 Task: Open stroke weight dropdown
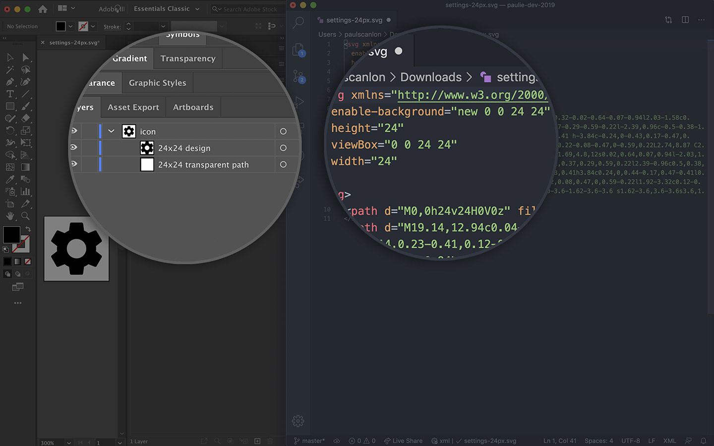163,26
